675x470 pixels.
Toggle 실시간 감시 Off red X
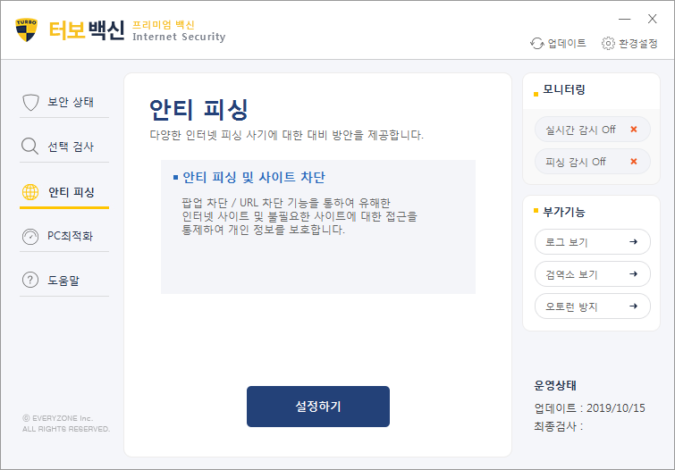634,130
